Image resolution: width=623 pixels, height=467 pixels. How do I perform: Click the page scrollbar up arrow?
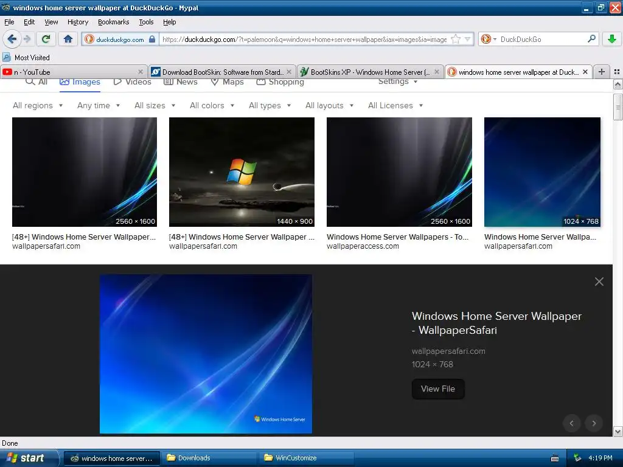(618, 84)
